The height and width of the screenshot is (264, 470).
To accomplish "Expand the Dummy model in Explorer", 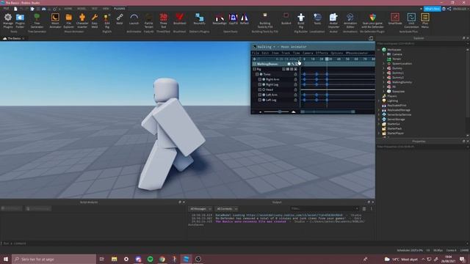I will [383, 68].
